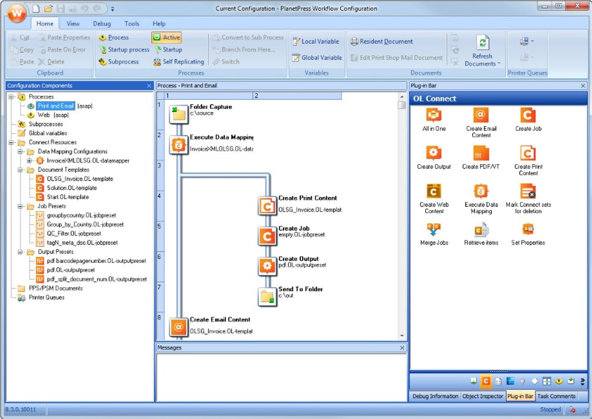Open the PlanetPress W application button
Screen dimensions: 592x419
[x=18, y=13]
